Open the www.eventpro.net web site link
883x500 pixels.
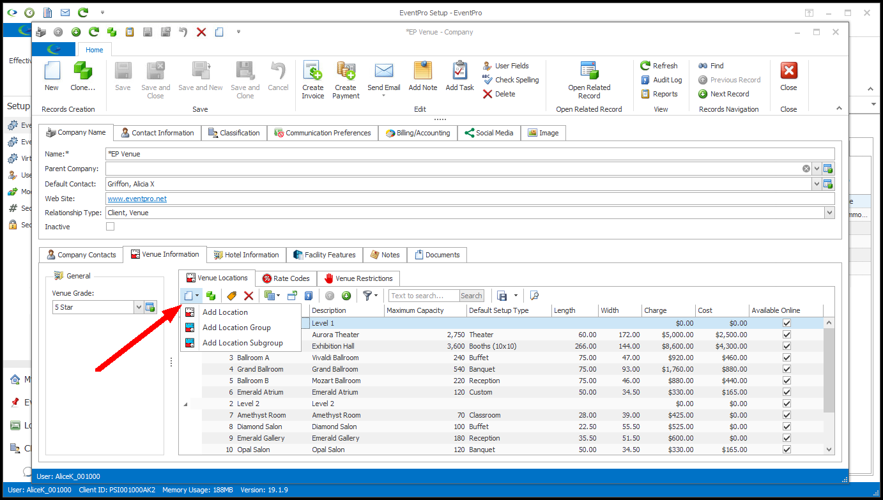[137, 199]
